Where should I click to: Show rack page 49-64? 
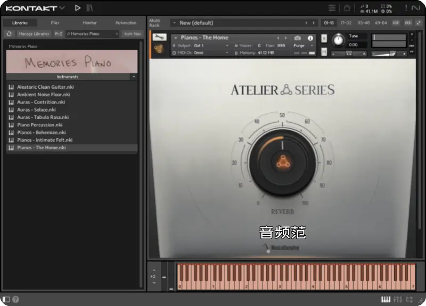[381, 23]
